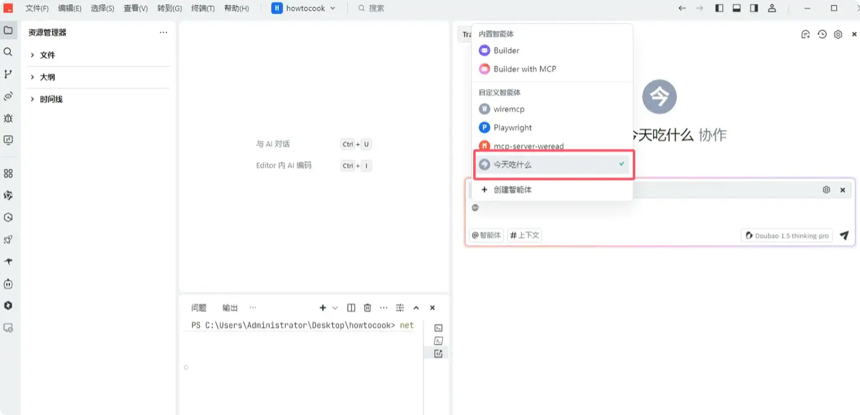Click the 搜索 search box in title bar
The image size is (860, 415).
[372, 8]
